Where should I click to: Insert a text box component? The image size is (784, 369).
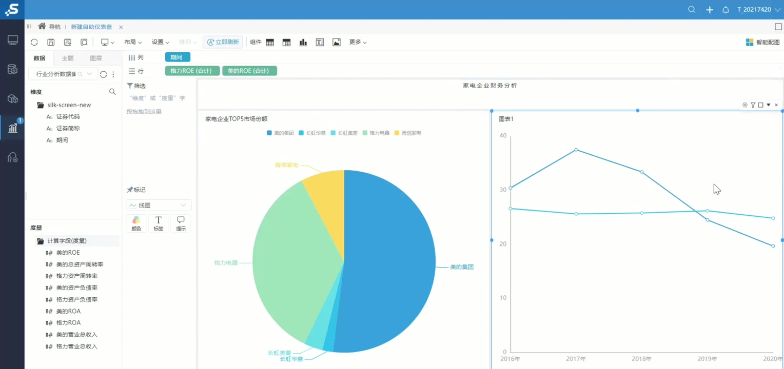point(320,42)
